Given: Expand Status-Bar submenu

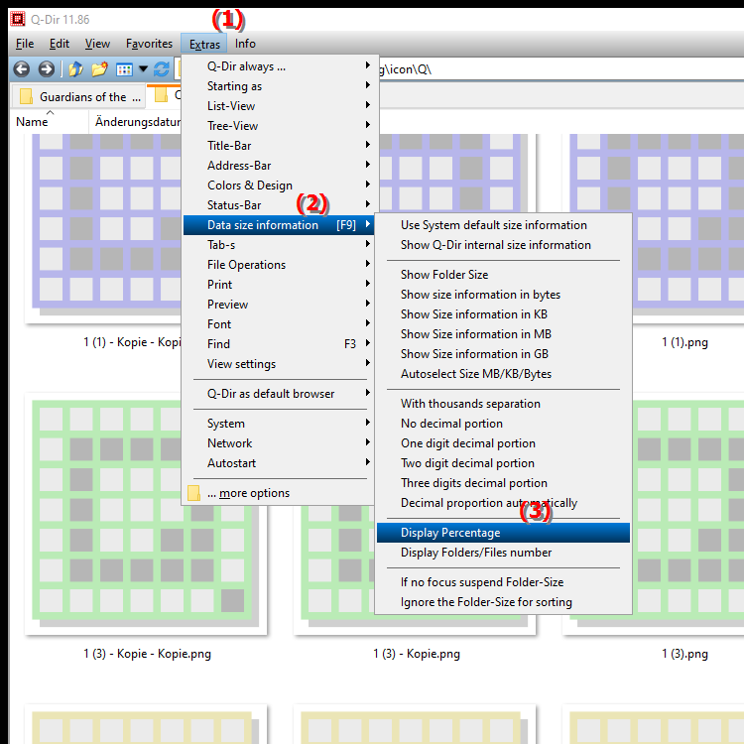Looking at the screenshot, I should point(279,205).
